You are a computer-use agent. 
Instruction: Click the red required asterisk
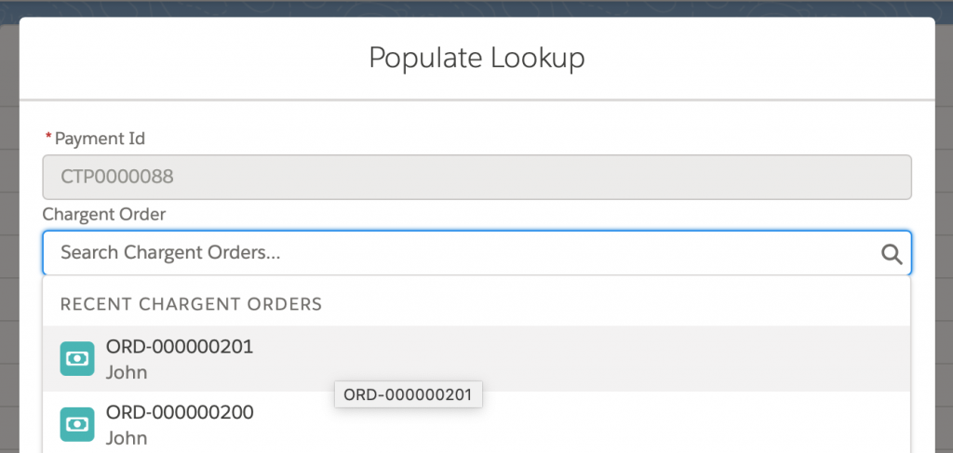(48, 138)
